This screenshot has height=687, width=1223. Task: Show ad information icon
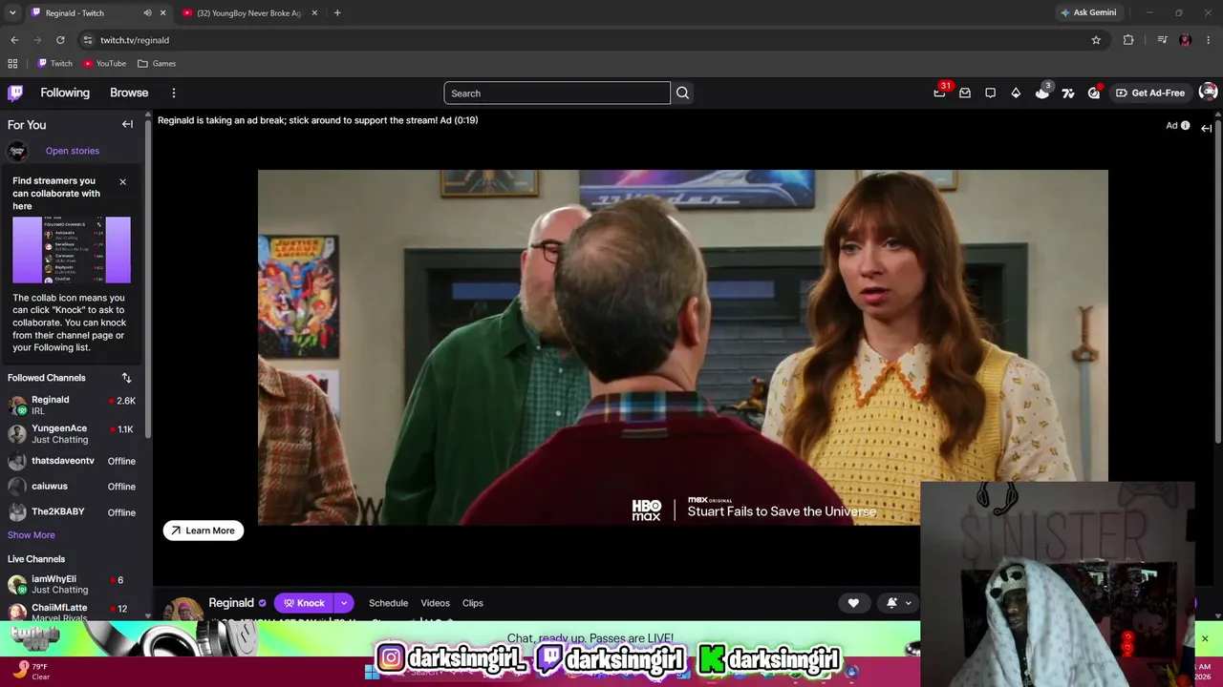click(1185, 125)
